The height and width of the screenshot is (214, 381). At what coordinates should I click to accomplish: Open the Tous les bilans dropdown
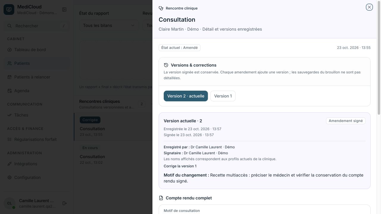click(x=109, y=25)
